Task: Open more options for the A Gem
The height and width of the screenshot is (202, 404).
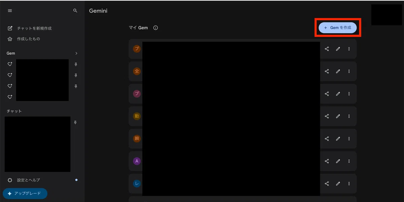Action: pos(349,161)
